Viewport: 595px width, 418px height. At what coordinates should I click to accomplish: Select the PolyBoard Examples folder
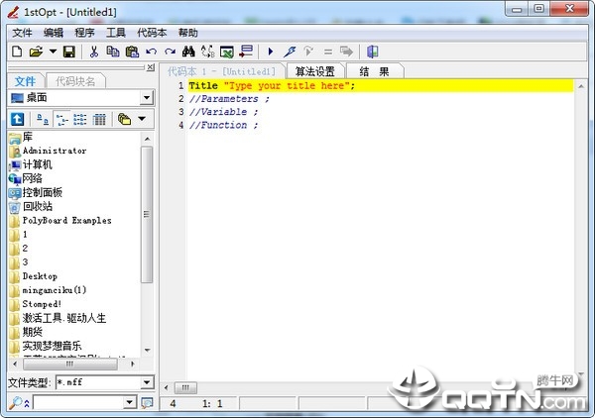(x=66, y=221)
